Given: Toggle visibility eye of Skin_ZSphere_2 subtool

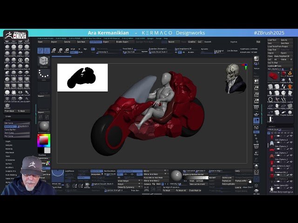Looking at the screenshot, I should click(x=291, y=155).
